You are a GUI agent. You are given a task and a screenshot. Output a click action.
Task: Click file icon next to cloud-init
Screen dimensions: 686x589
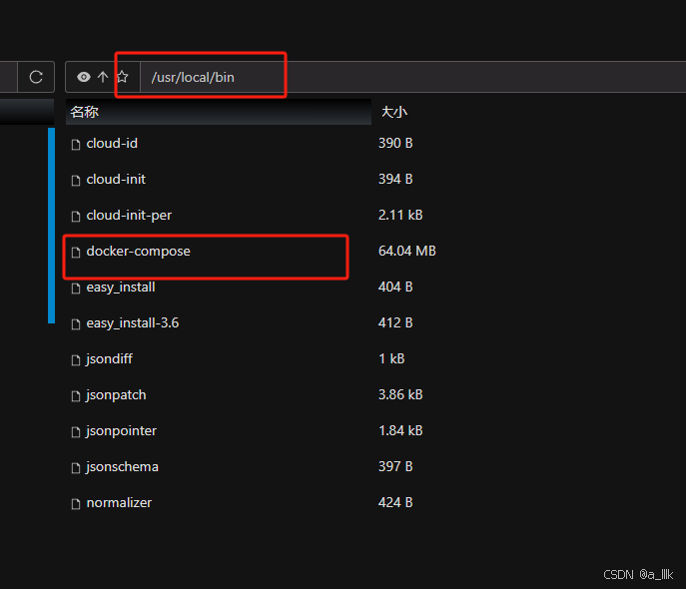[76, 180]
